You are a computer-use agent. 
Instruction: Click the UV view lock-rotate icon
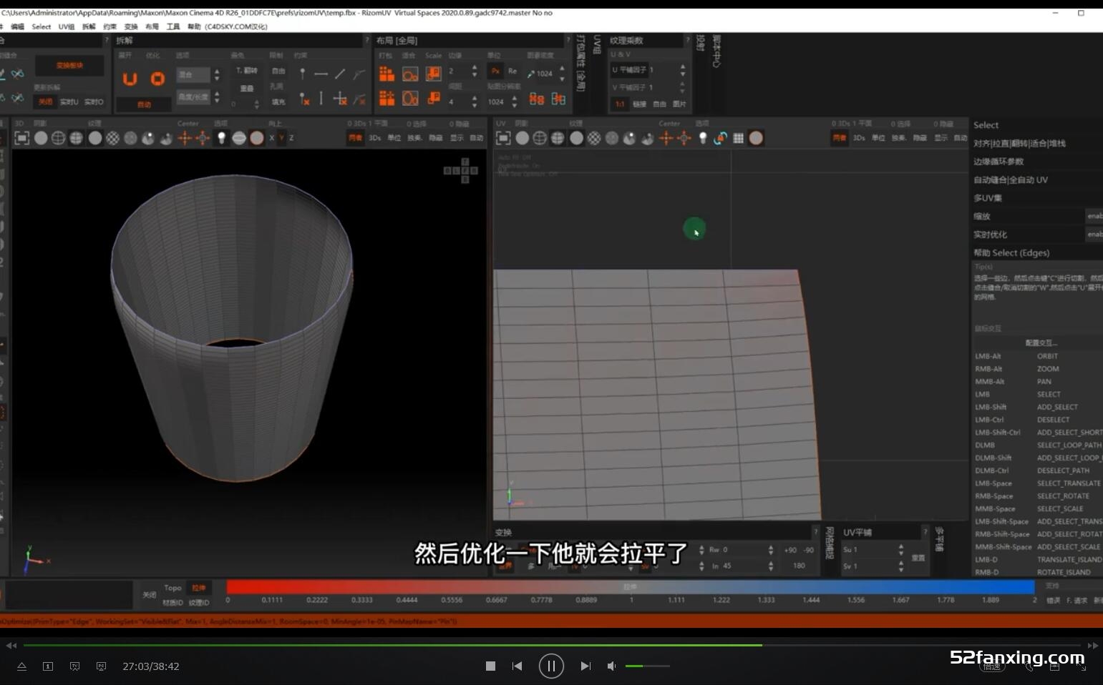coord(720,138)
